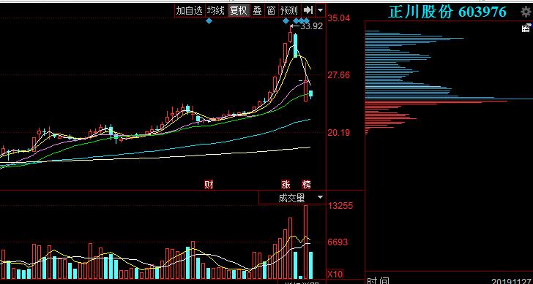Toggle moving average lines with 均线
Screen dimensions: 533x284
click(216, 10)
